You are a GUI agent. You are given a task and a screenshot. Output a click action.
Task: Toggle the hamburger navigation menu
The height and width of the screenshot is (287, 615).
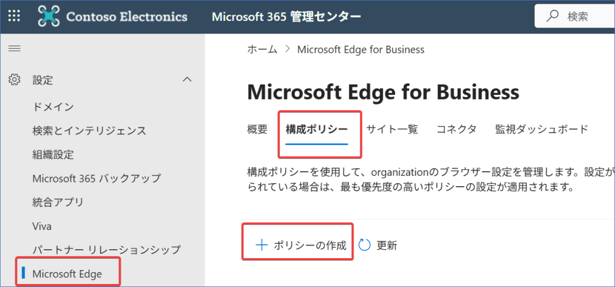pos(14,49)
